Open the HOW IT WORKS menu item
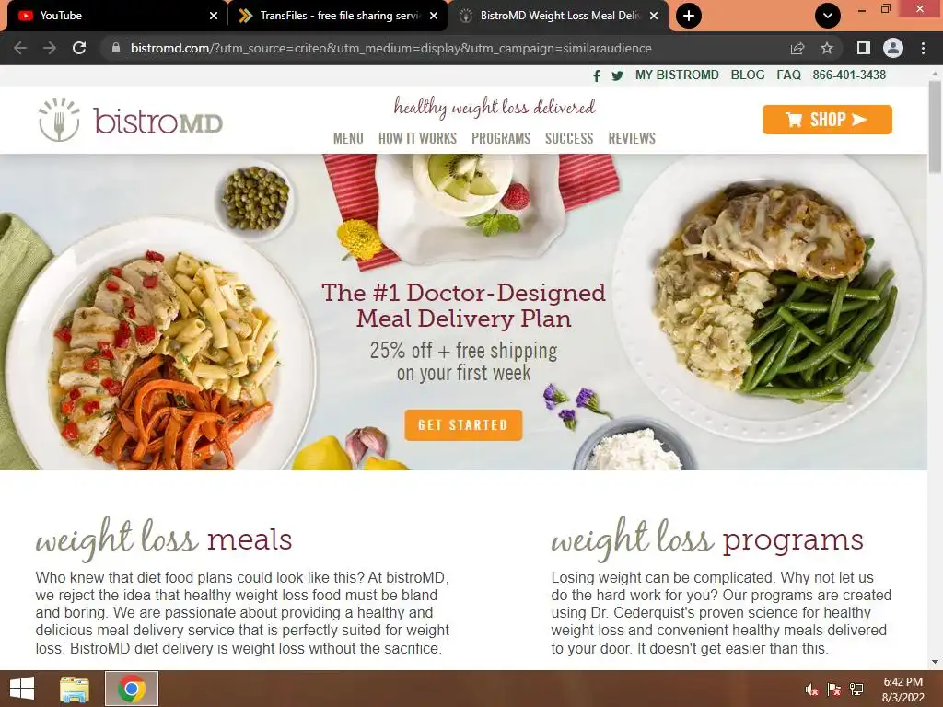Screen dimensions: 943x707 pos(417,138)
